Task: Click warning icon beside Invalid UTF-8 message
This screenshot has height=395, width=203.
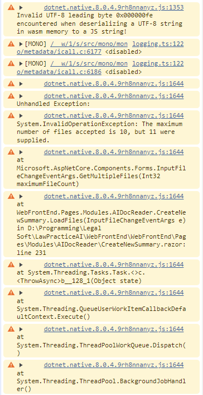Action: pos(11,7)
